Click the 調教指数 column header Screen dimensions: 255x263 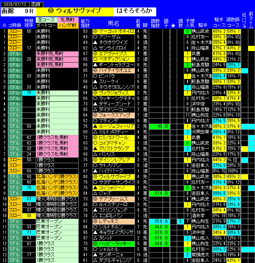point(155,23)
